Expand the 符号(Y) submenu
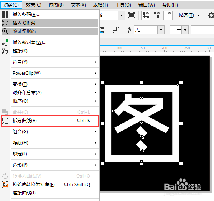 55,62
